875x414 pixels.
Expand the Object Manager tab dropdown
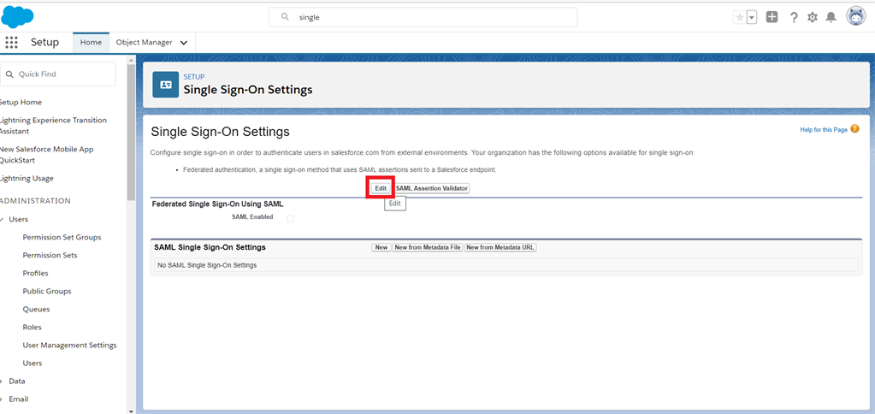(184, 43)
